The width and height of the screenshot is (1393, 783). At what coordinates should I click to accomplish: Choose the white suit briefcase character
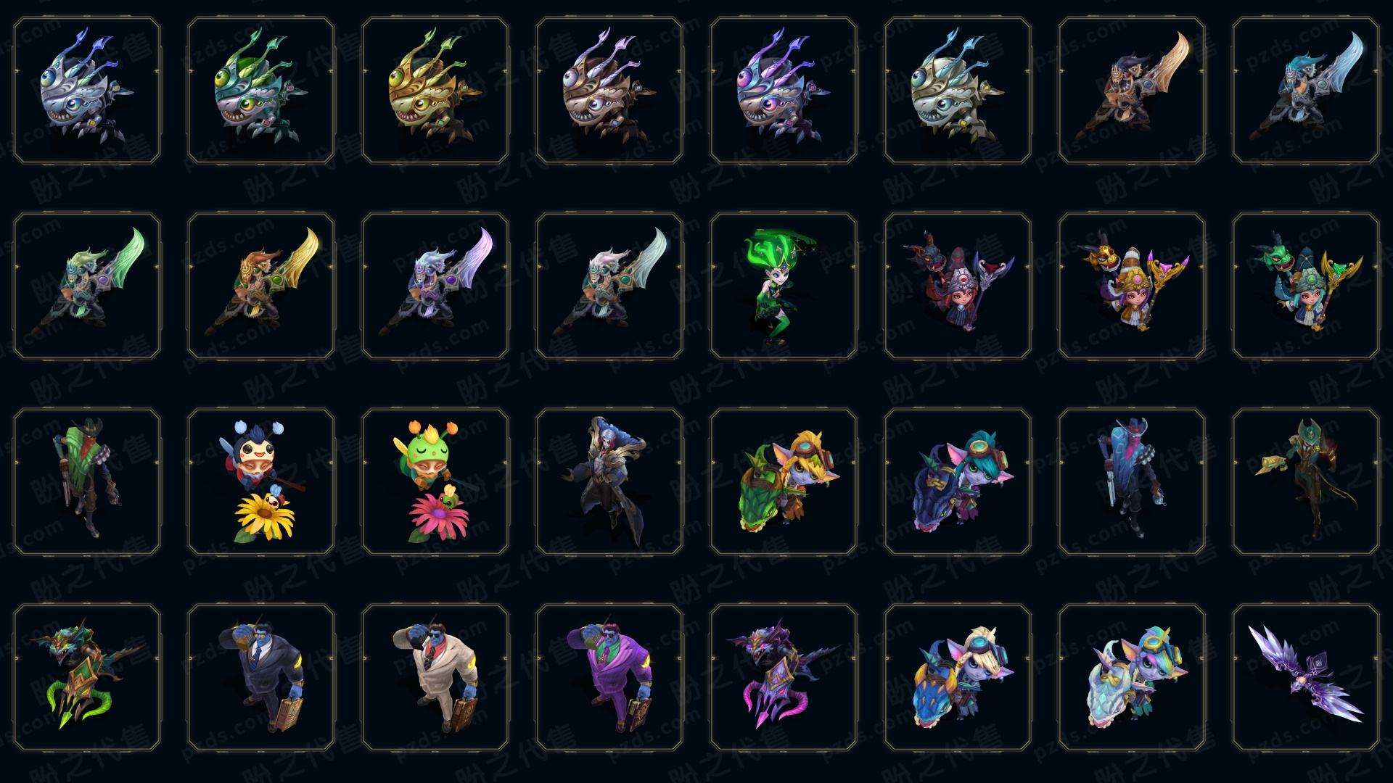pyautogui.click(x=435, y=677)
